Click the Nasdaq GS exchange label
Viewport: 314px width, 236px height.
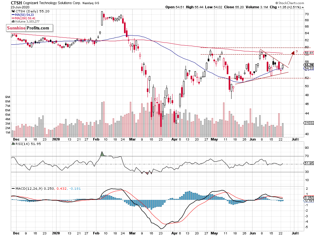click(x=91, y=3)
